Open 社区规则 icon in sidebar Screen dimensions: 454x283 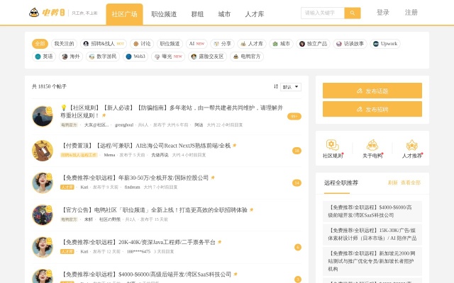coord(332,145)
